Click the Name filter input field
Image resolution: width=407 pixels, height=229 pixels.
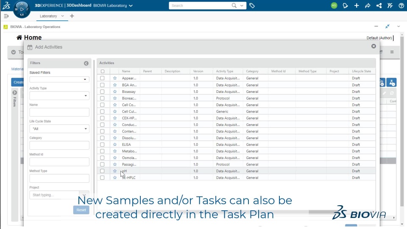[59, 112]
